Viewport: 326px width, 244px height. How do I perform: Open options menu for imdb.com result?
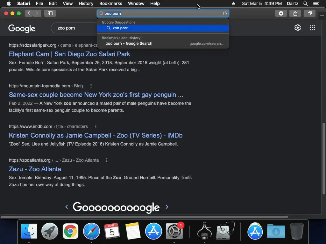[96, 126]
